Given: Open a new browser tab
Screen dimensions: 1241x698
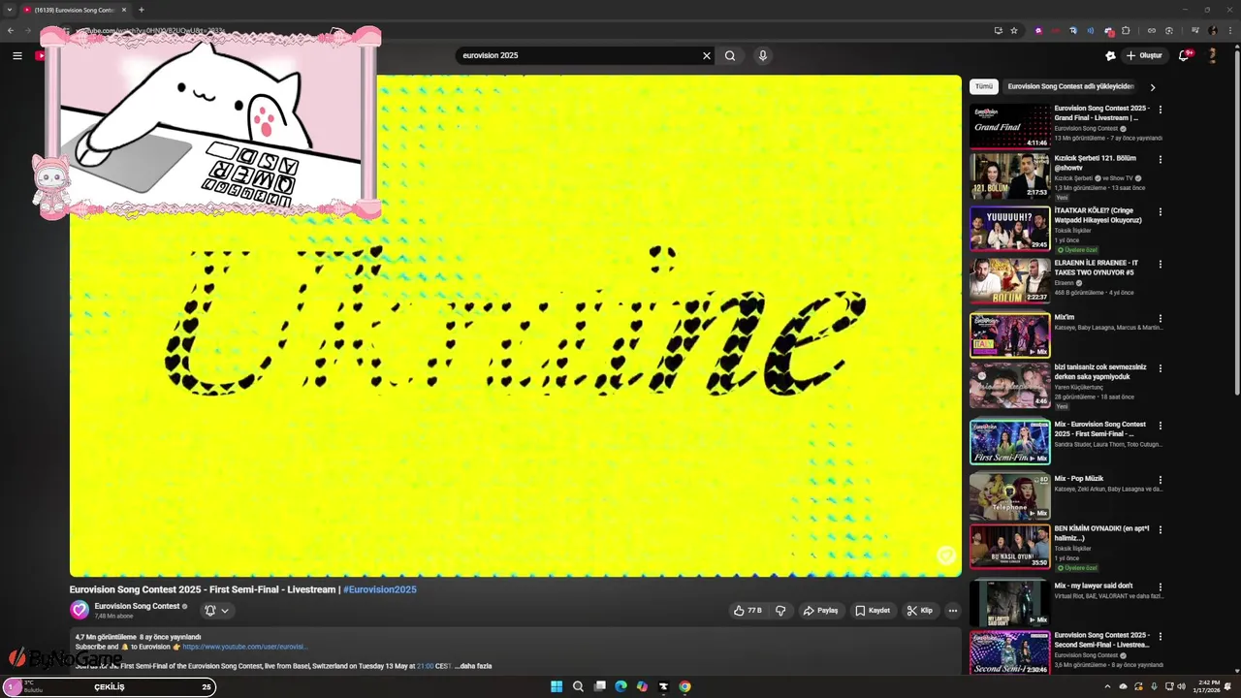Looking at the screenshot, I should (142, 10).
